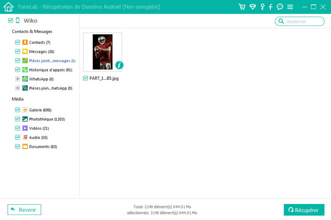
Task: Click the PART_1...B5.jpg file name
Action: click(x=104, y=78)
